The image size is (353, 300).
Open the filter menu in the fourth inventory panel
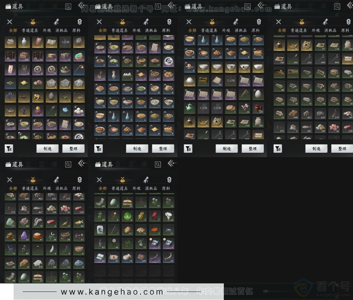click(278, 149)
